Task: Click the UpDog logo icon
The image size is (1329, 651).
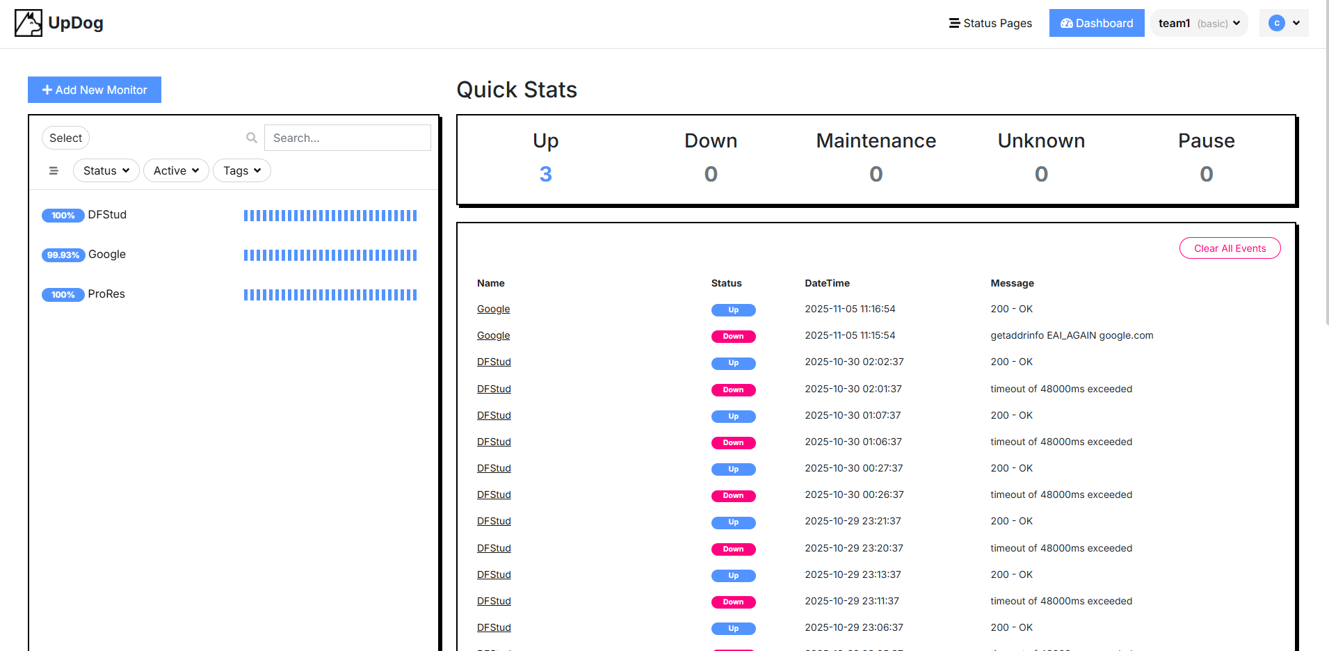Action: click(28, 22)
